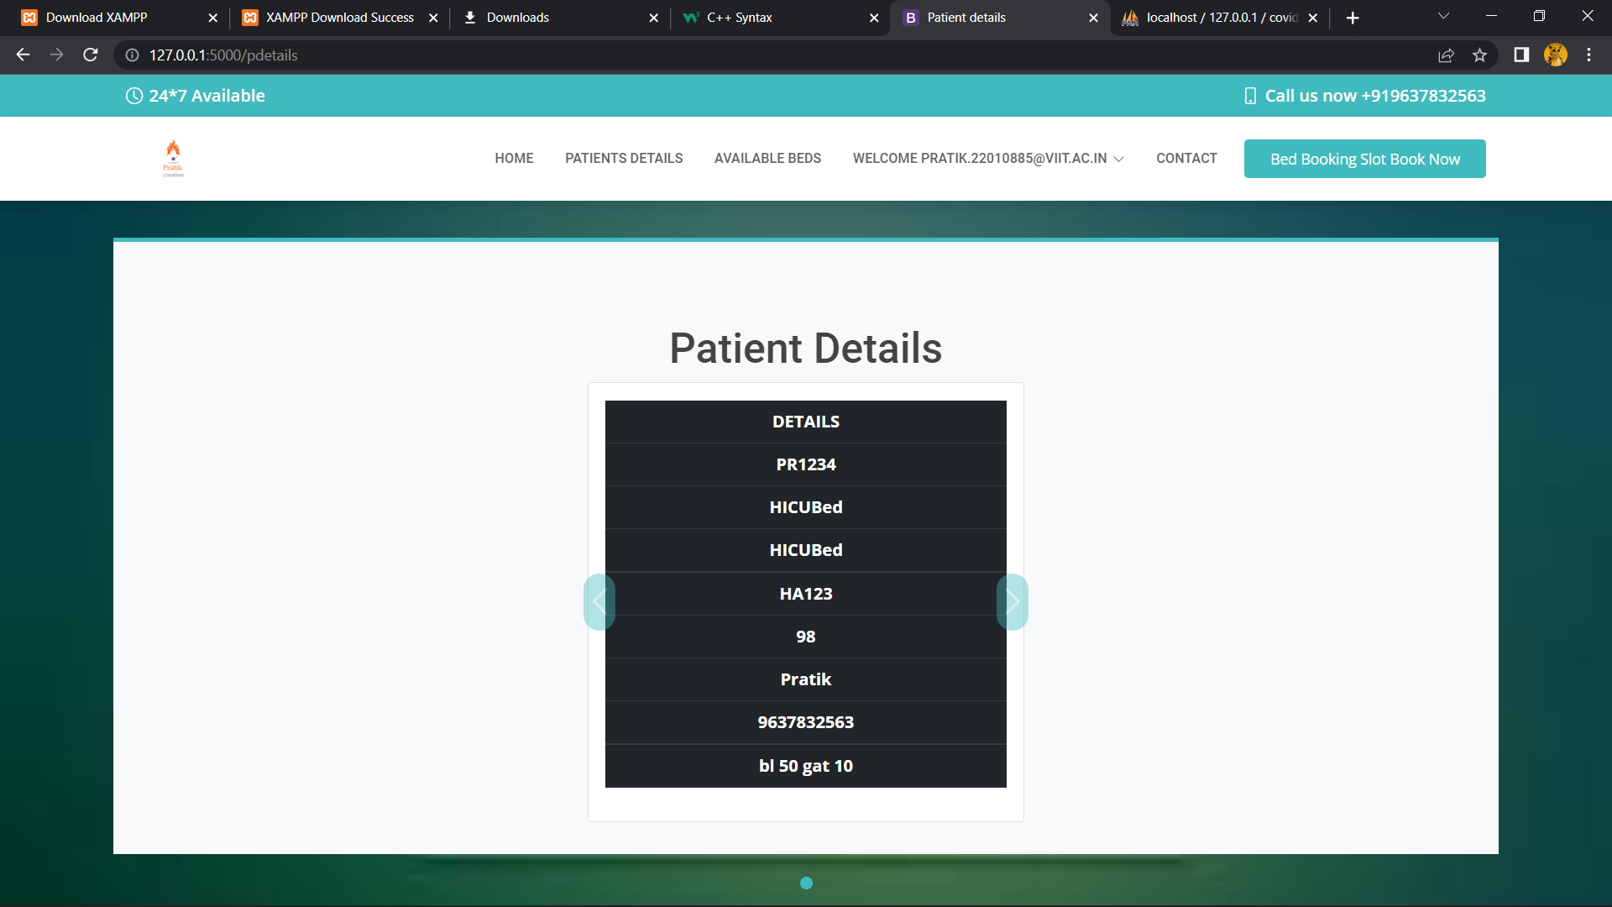Go to next patient card slide
The height and width of the screenshot is (907, 1612).
(x=1013, y=601)
